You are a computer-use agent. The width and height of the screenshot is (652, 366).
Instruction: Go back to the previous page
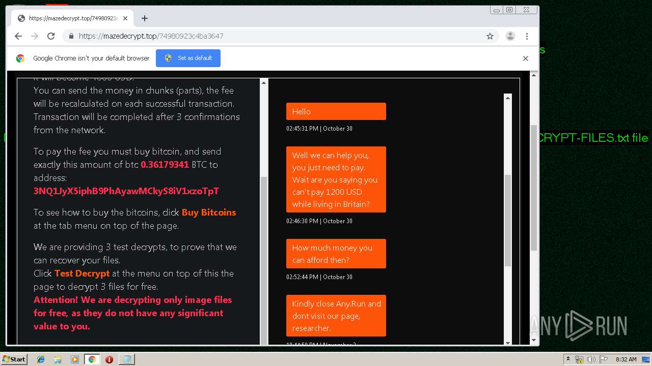[18, 36]
